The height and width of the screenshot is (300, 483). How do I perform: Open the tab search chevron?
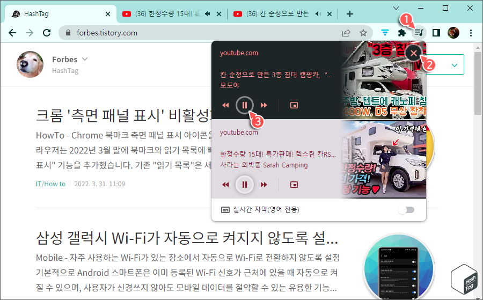point(396,8)
